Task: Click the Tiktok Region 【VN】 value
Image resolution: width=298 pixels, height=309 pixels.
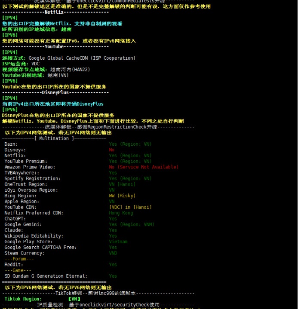Action: coord(74,299)
